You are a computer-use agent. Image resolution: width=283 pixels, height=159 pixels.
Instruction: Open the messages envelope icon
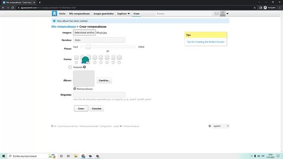pos(216,14)
